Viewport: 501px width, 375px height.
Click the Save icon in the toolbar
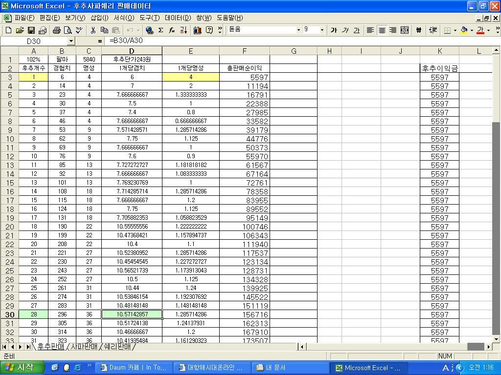tap(31, 30)
